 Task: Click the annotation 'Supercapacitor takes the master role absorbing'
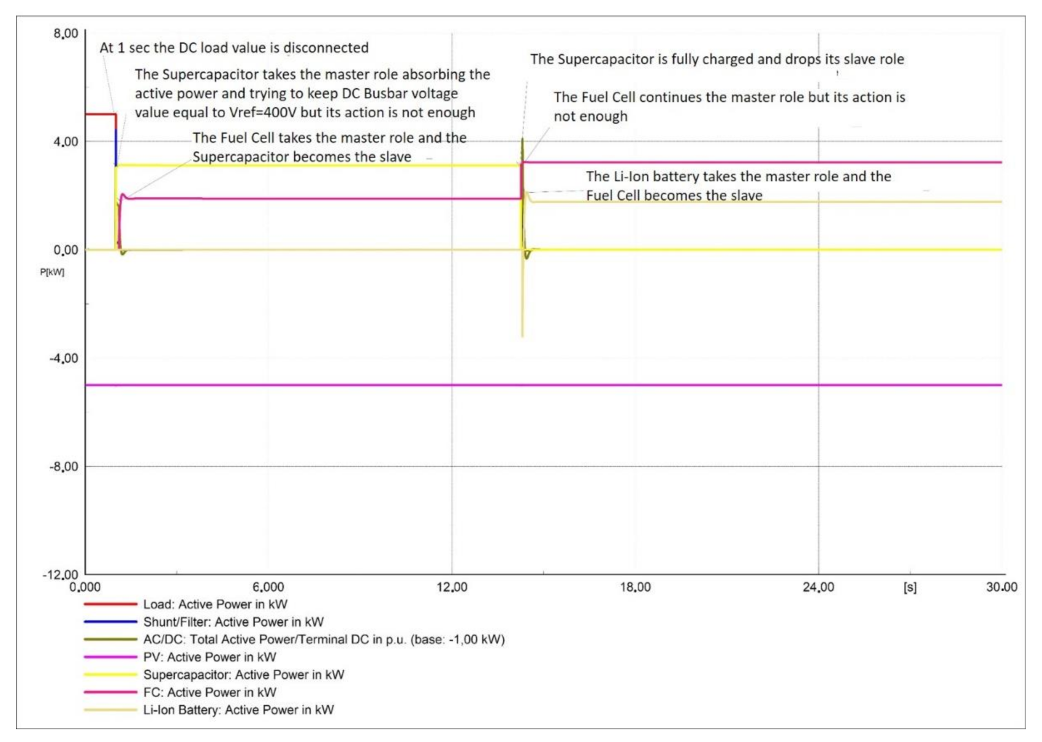pos(313,93)
